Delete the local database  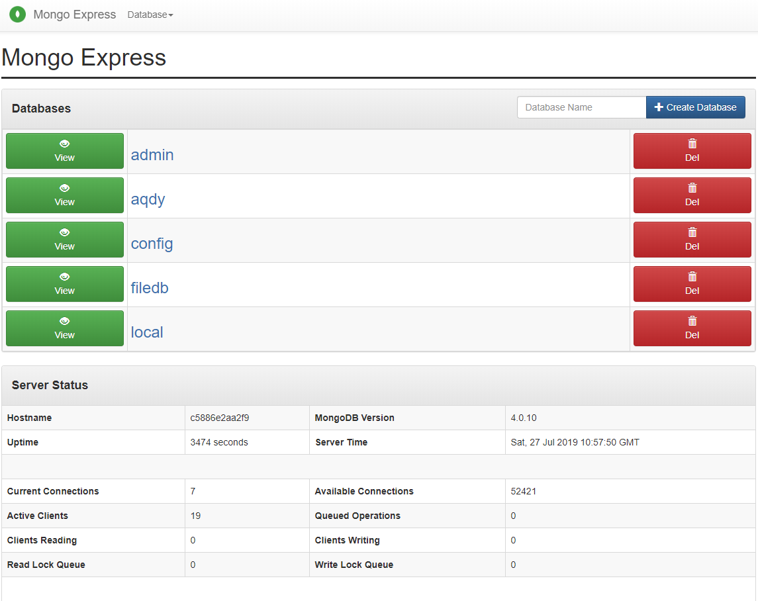[x=692, y=329]
